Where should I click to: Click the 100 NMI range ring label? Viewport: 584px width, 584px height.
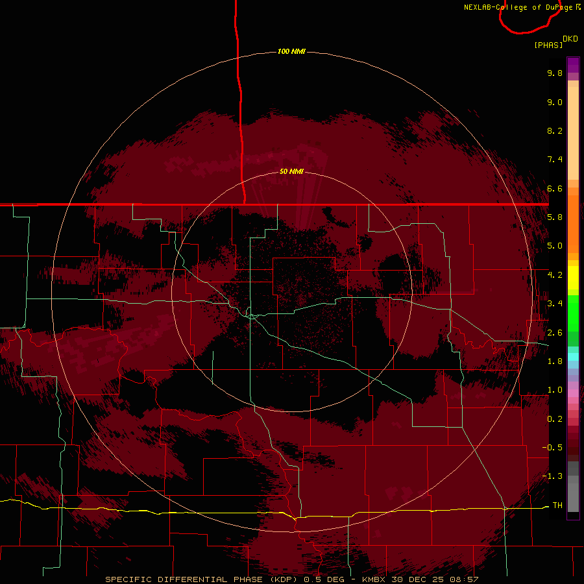click(291, 51)
